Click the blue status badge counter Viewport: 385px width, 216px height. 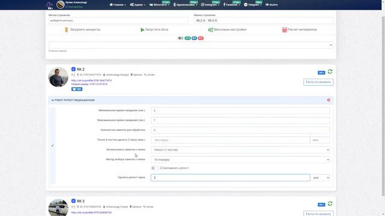click(x=194, y=38)
